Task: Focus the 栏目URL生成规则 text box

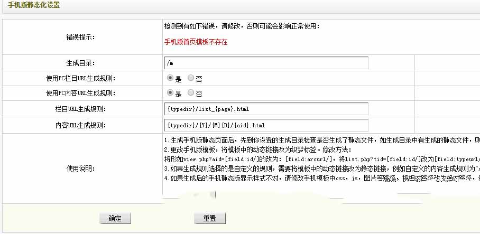Action: pyautogui.click(x=266, y=109)
